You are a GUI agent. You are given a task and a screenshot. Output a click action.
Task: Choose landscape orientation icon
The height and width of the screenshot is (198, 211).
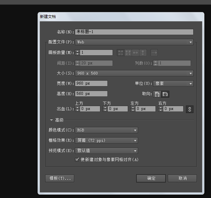[x=165, y=94]
